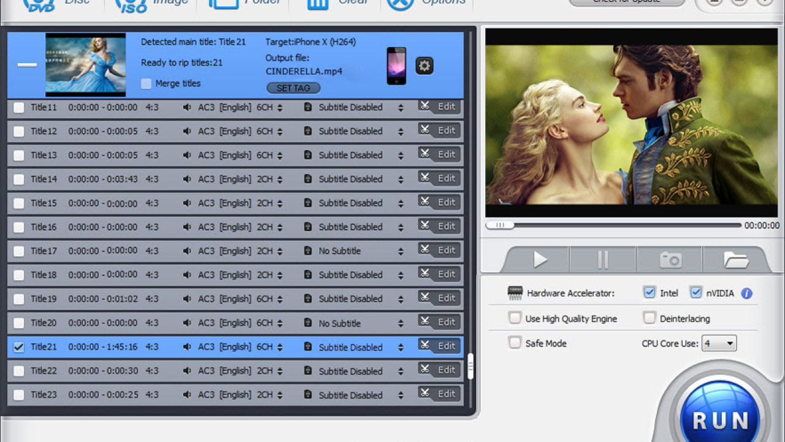The height and width of the screenshot is (442, 785).
Task: Open the CPU Core Use dropdown
Action: pos(718,343)
